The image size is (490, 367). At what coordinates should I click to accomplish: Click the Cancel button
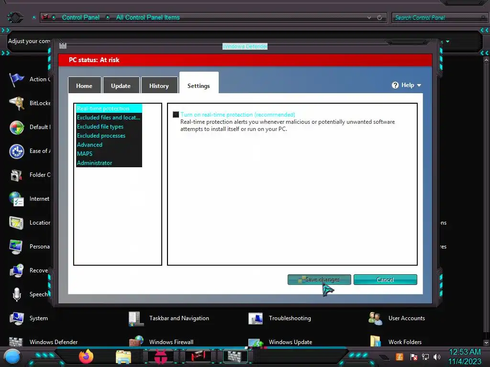(x=385, y=280)
